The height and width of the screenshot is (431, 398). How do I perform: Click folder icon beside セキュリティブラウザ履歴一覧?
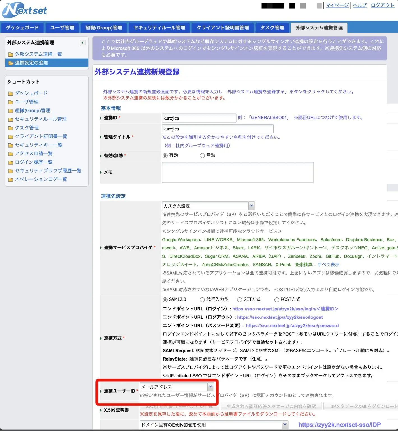[x=11, y=171]
